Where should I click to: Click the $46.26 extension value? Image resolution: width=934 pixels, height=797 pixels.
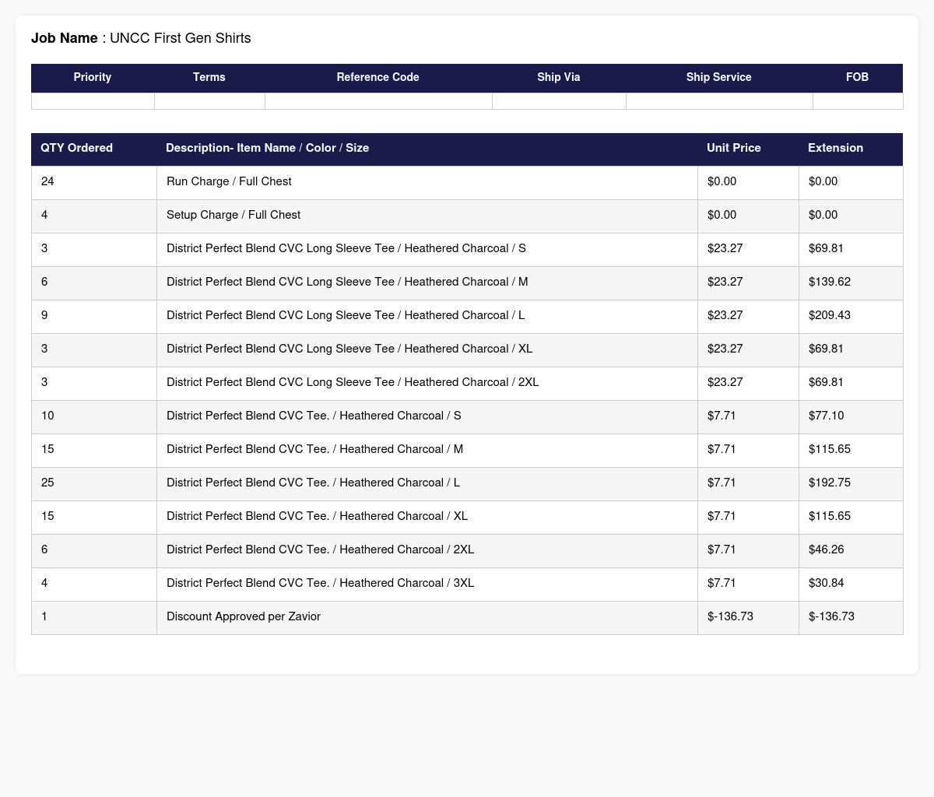click(827, 549)
